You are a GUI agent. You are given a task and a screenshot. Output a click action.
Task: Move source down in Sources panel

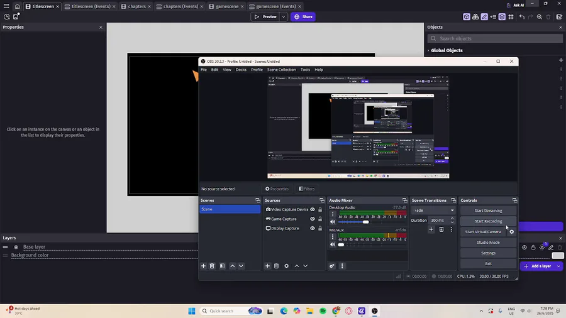306,266
